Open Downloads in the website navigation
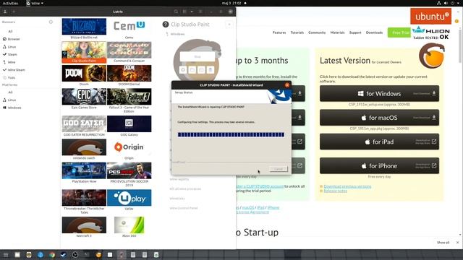Viewport: 463px width, 260px height. coord(374,32)
